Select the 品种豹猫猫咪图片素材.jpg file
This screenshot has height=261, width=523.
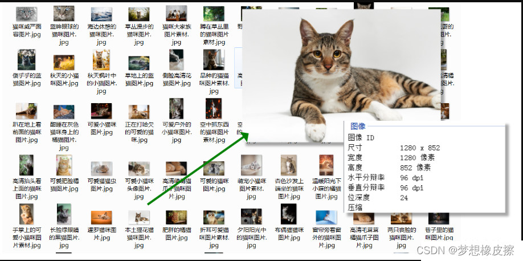[214, 72]
